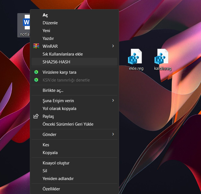This screenshot has height=194, width=201.
Task: Click the SHA256-HASH menu entry
Action: tap(56, 62)
